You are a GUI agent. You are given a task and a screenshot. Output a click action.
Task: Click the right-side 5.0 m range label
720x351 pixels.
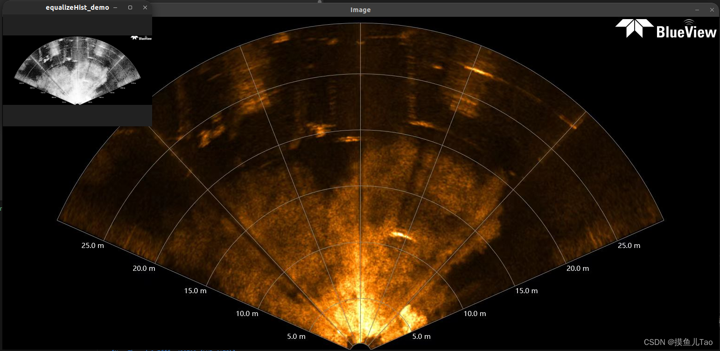[421, 336]
